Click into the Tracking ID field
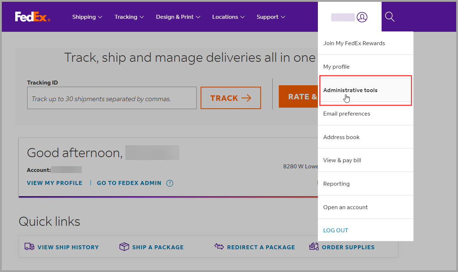458x272 pixels. click(112, 98)
